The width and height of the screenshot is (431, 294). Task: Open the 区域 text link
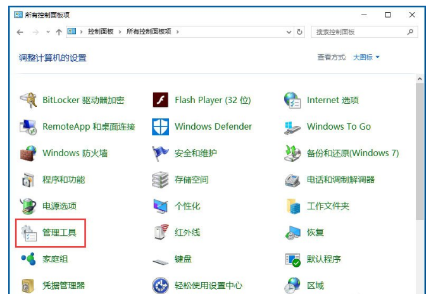click(316, 286)
